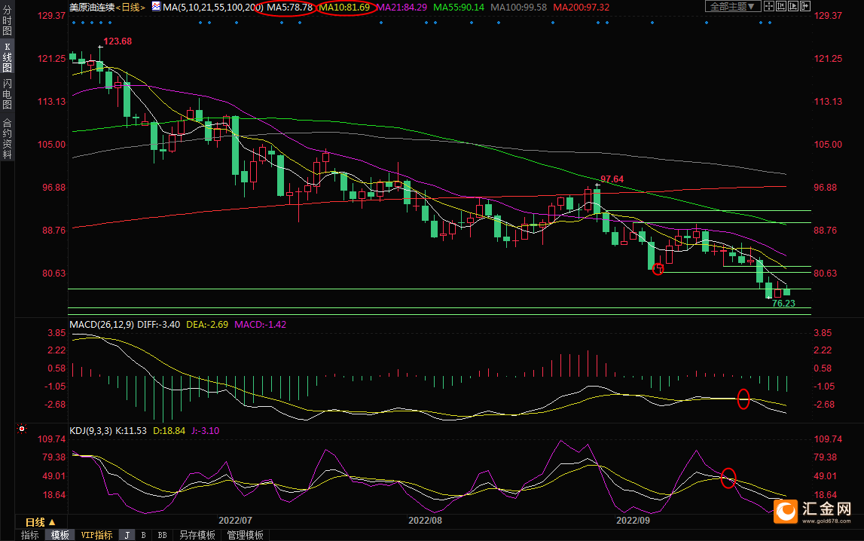
Task: Click 另存模板 button
Action: pos(197,535)
